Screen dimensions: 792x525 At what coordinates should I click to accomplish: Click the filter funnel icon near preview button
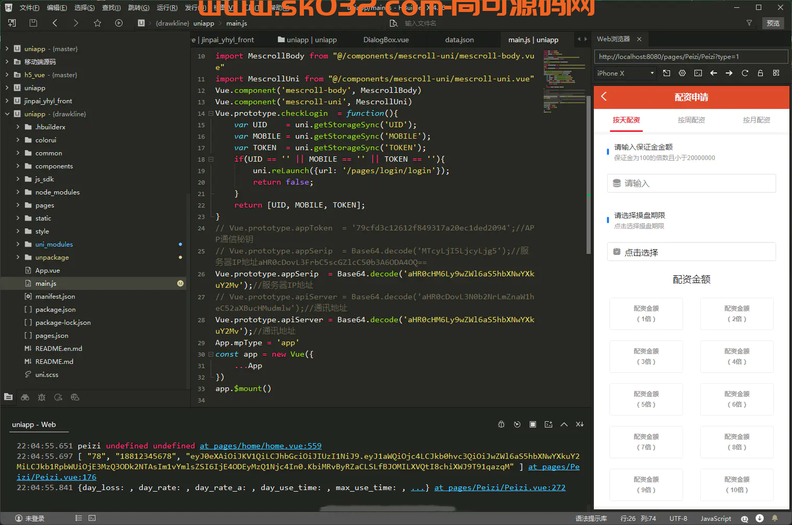749,23
